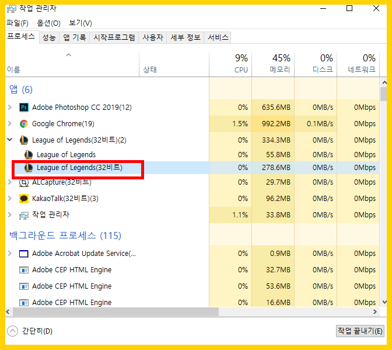Click the horizontal scrollbar left arrow
Image resolution: width=392 pixels, height=350 pixels.
[x=8, y=311]
